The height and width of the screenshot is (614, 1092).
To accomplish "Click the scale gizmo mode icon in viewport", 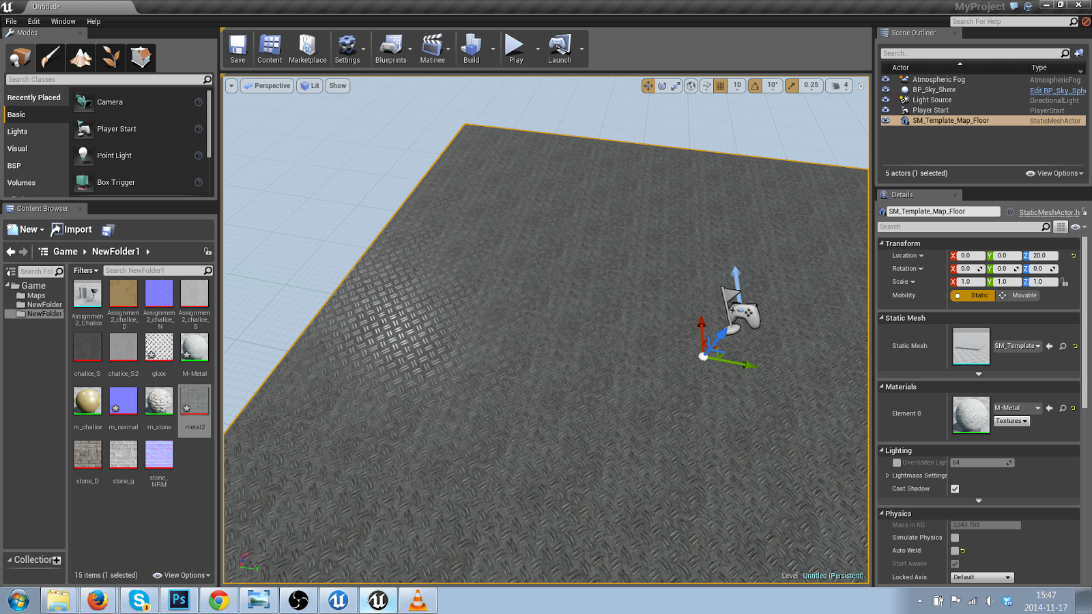I will tap(675, 86).
